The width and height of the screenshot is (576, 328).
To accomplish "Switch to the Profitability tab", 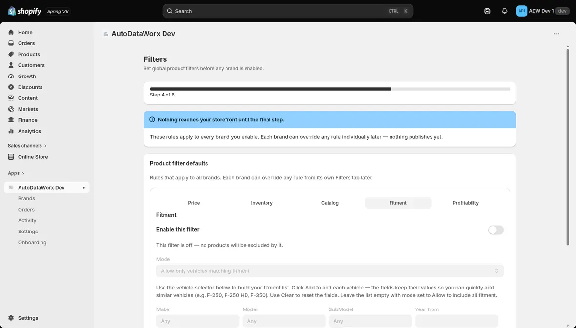I will click(x=466, y=203).
